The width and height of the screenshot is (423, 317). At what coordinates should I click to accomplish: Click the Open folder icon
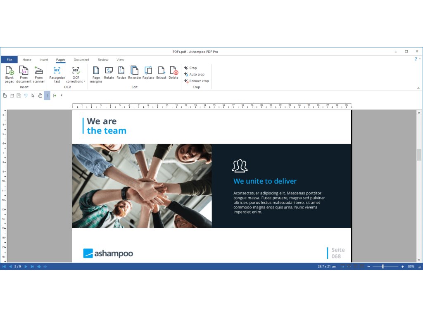click(x=12, y=95)
